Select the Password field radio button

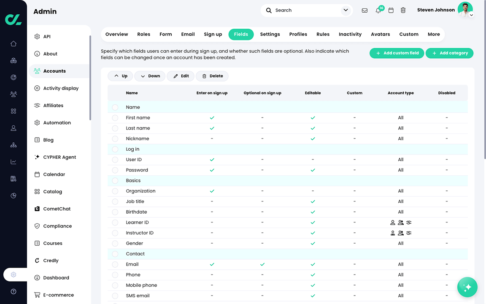[x=115, y=170]
